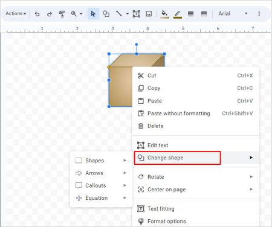Click the top-middle resize handle of cube
The height and width of the screenshot is (227, 272).
137,54
